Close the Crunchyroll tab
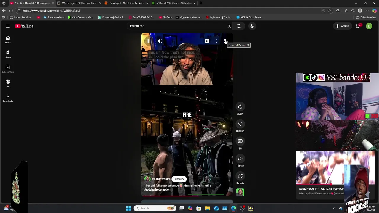 pos(147,3)
